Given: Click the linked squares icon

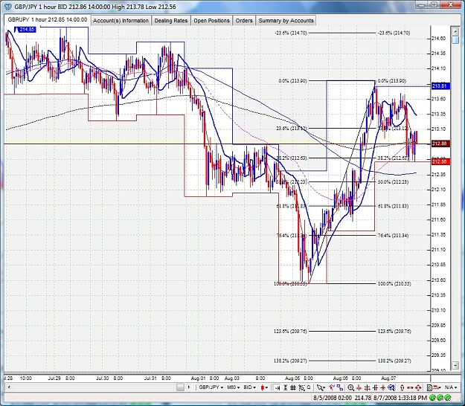Looking at the screenshot, I should tap(340, 387).
